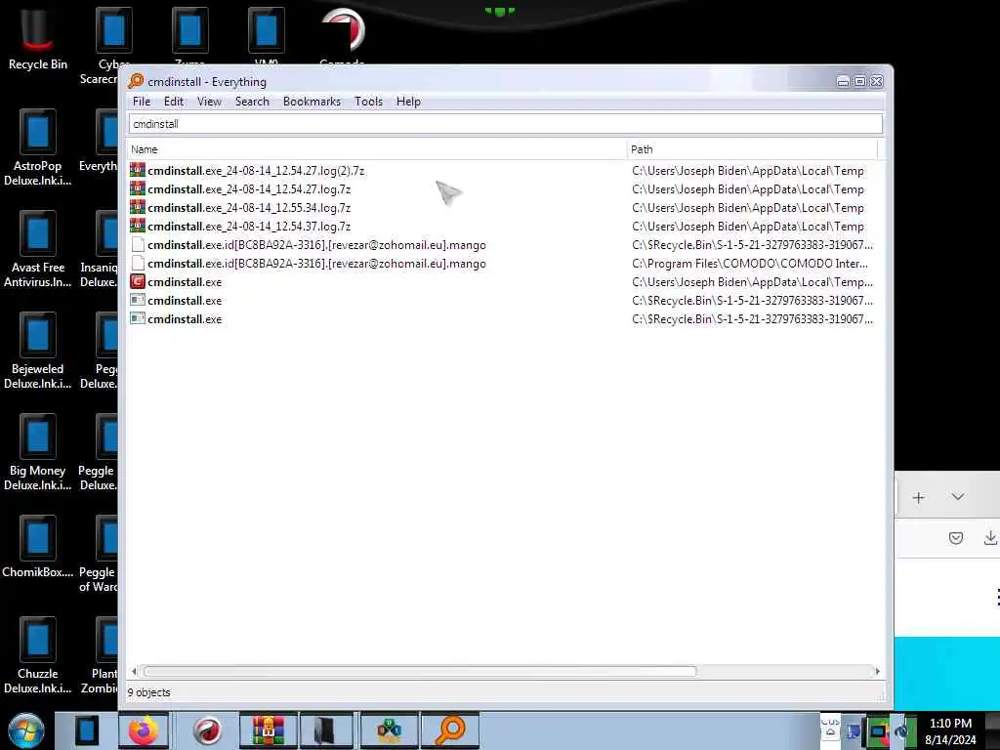Sort results by Name column header
The height and width of the screenshot is (750, 1000).
376,149
